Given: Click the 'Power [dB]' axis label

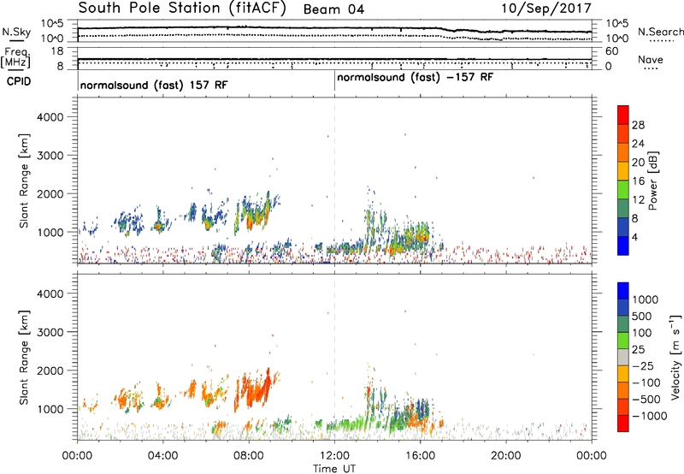Looking at the screenshot, I should pos(652,181).
